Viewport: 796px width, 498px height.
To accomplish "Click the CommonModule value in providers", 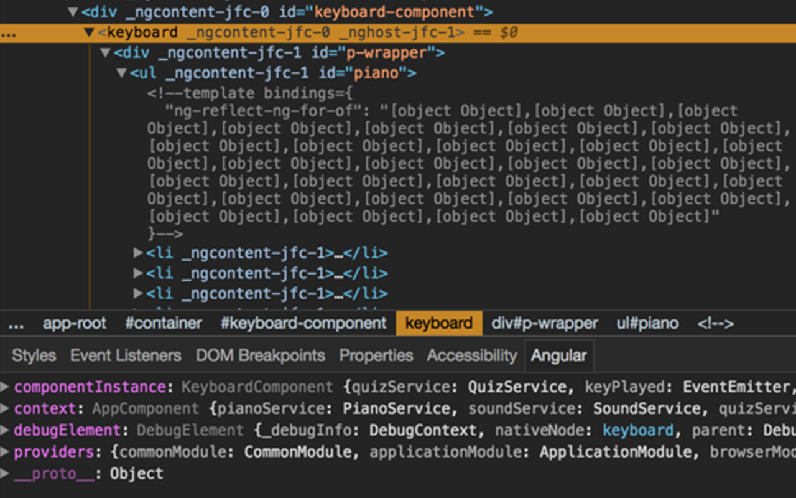I will [298, 452].
